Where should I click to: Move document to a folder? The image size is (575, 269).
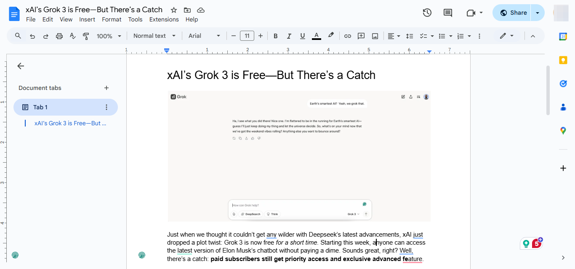187,10
